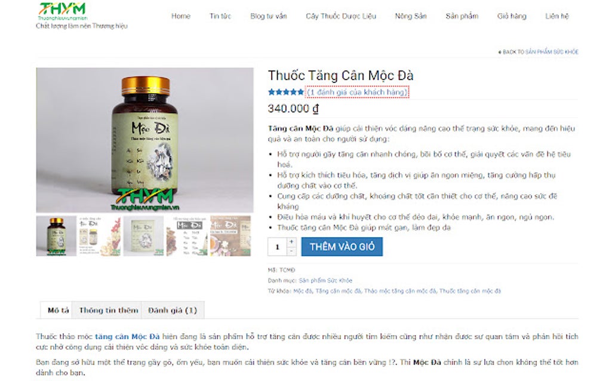
Task: Click THÊM VÀO GIỎ button
Action: 342,247
